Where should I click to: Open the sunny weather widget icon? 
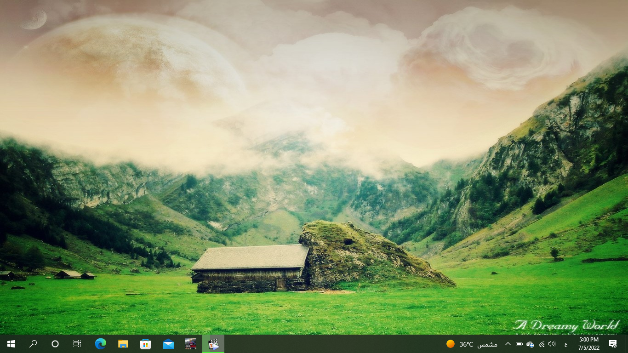pos(451,344)
